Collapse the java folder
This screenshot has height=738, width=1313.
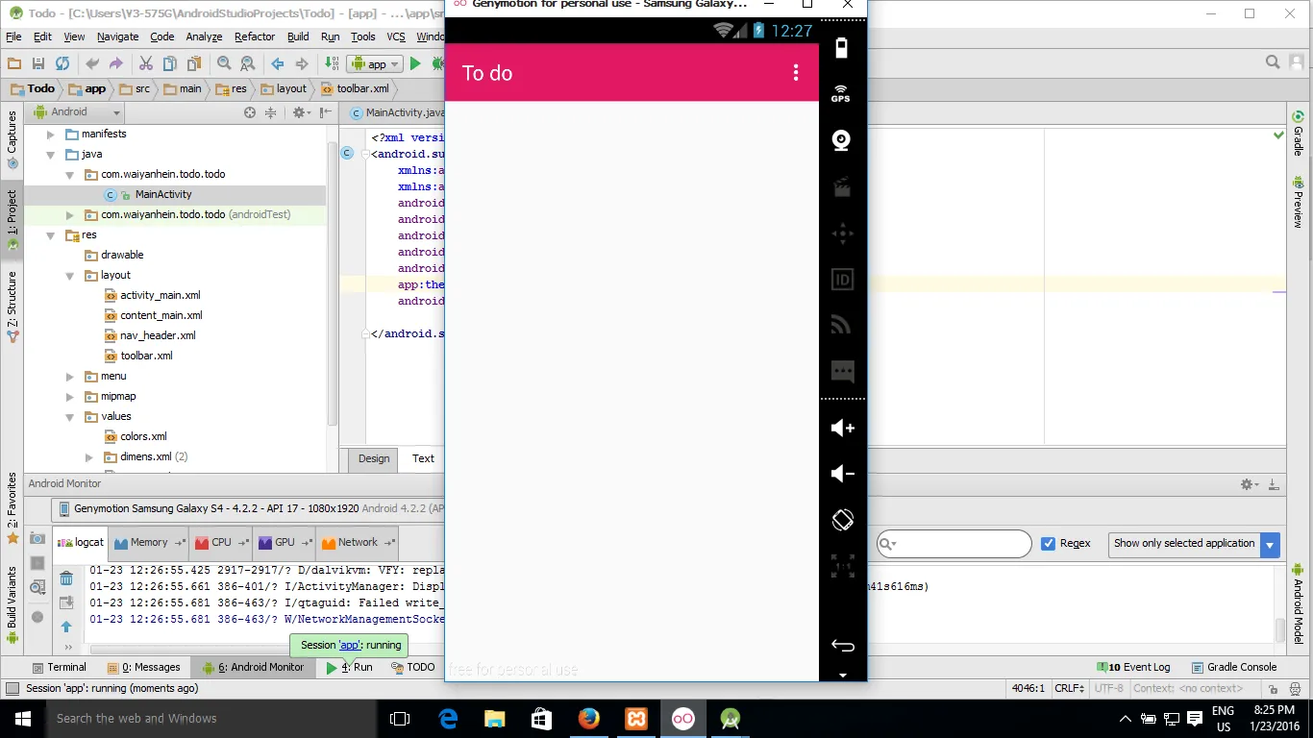tap(51, 155)
